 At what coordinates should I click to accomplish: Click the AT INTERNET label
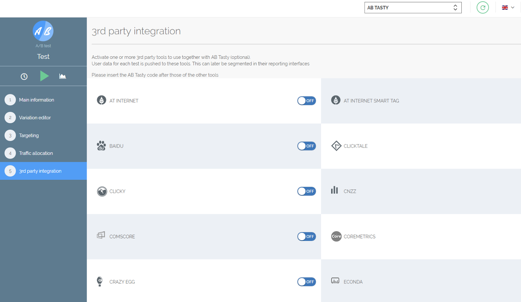(x=124, y=101)
